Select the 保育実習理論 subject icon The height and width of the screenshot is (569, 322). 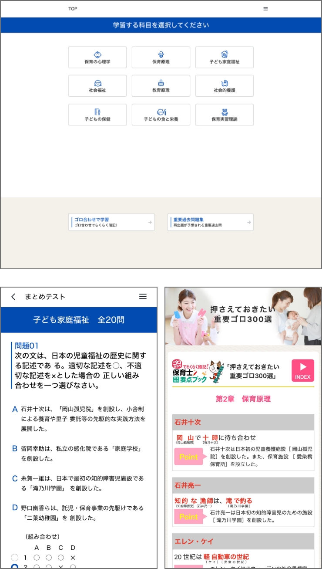click(x=225, y=112)
